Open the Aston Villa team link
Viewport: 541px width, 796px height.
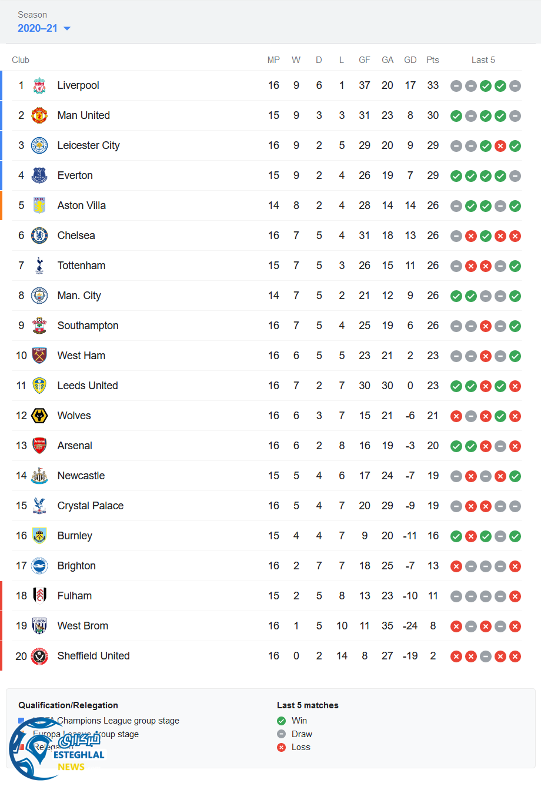click(x=82, y=205)
